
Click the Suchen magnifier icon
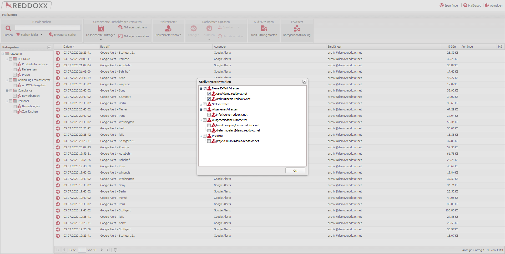(8, 28)
